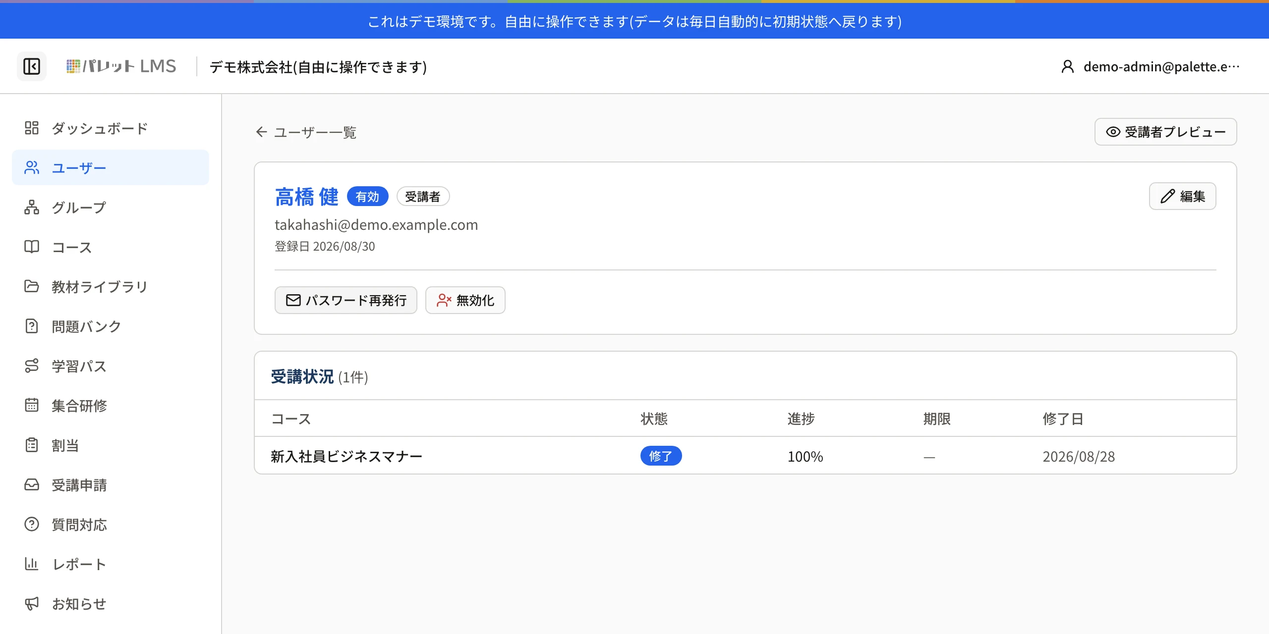Select グループ in the sidebar menu
Screen dimensions: 1269x634
pos(111,207)
